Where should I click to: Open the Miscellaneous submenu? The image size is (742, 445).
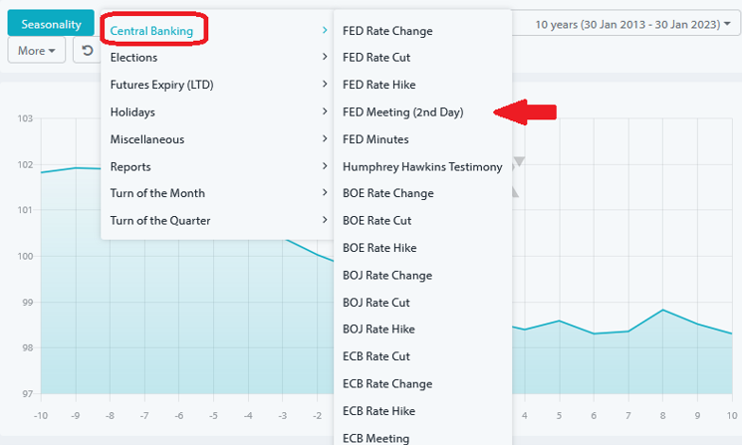pos(147,139)
